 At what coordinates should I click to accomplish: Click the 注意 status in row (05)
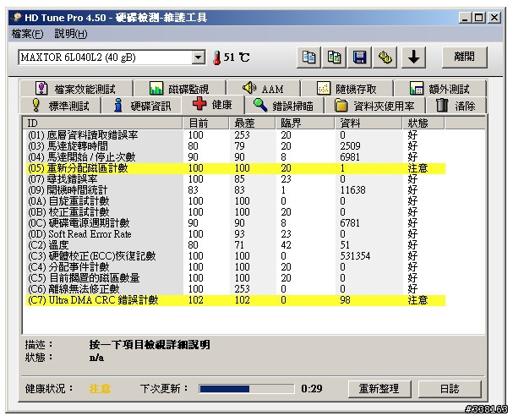pyautogui.click(x=417, y=168)
